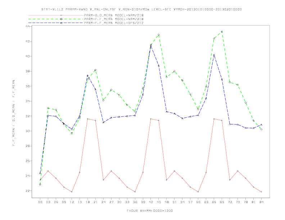The height and width of the screenshot is (220, 285).
Task: Click x-axis tick label 48
Action: [167, 202]
